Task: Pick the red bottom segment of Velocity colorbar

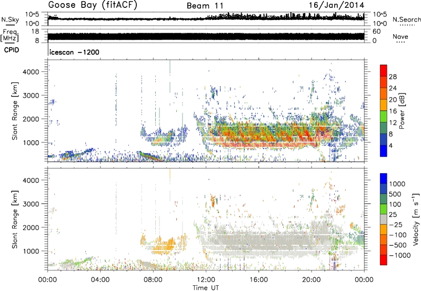Action: pyautogui.click(x=384, y=260)
